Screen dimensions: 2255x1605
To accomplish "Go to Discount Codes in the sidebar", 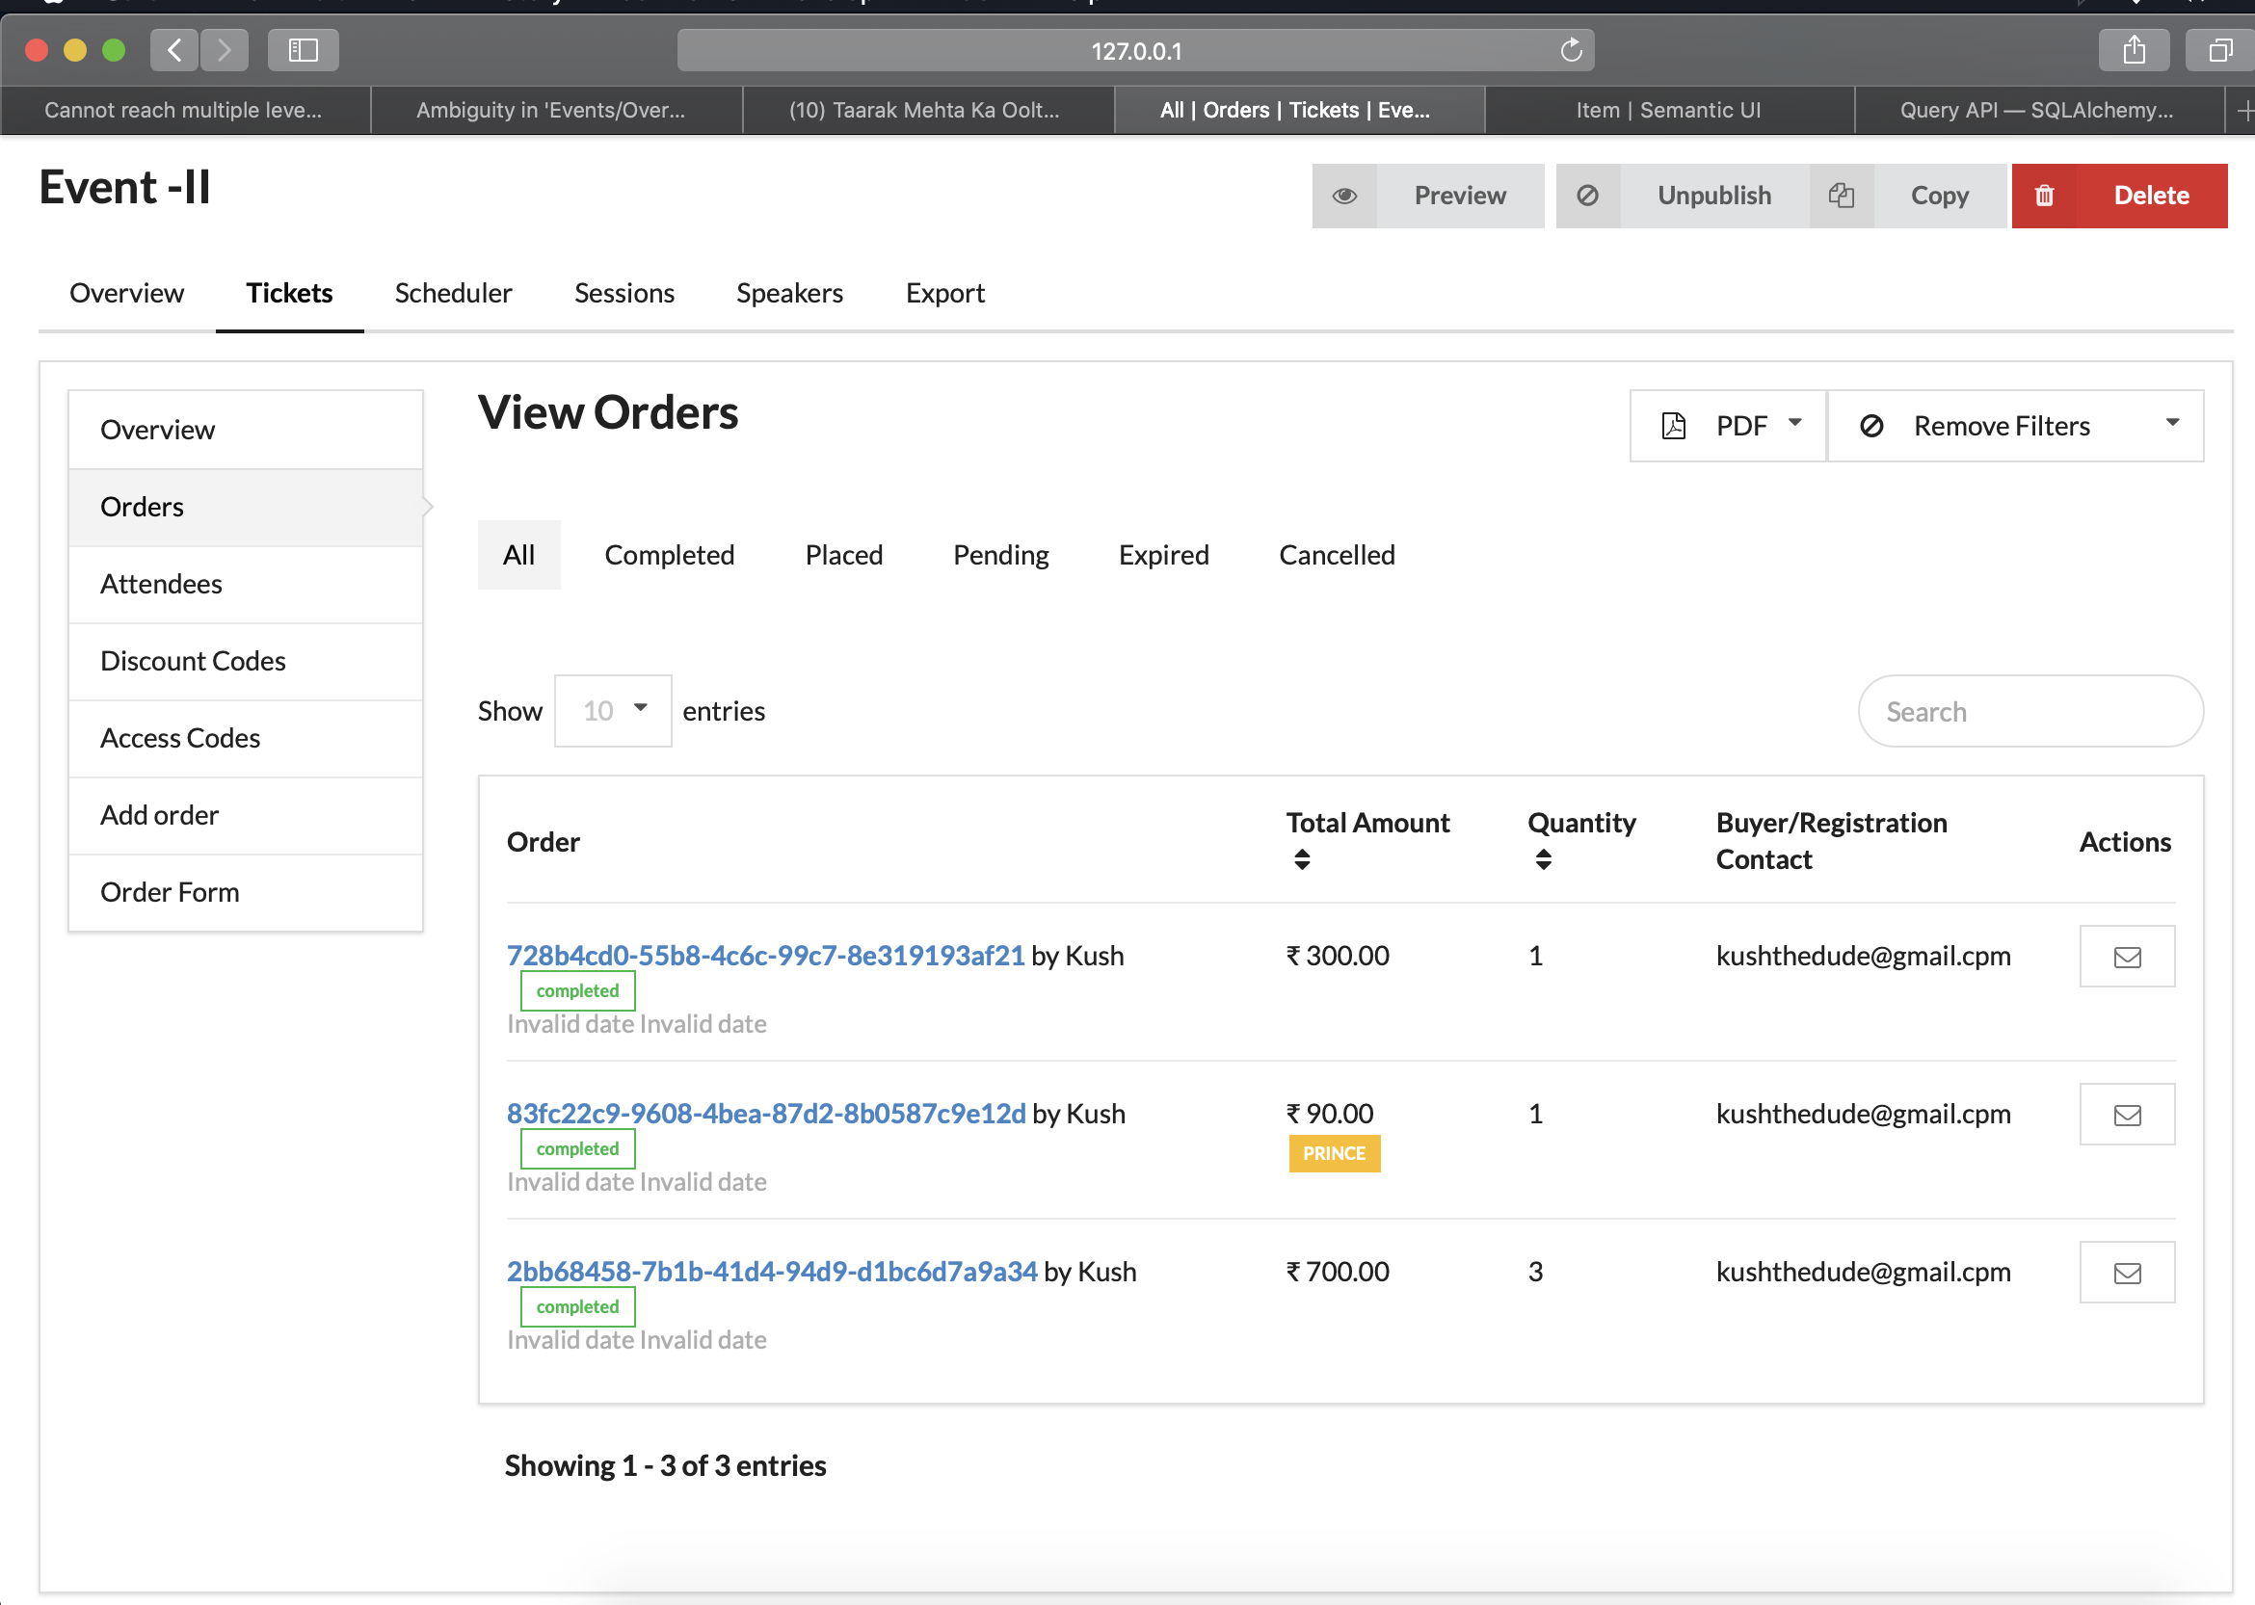I will (x=193, y=661).
